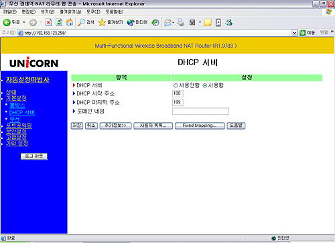This screenshot has height=243, width=335.
Task: Open Edit icon dropdown arrow
Action: coord(200,22)
